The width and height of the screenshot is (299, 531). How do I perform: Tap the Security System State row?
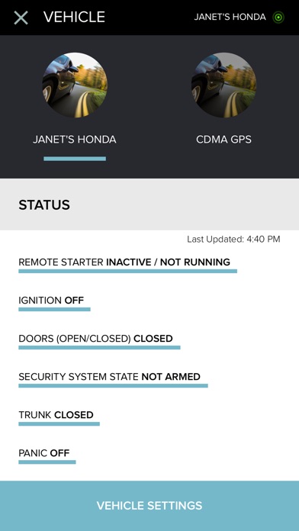[x=113, y=380]
